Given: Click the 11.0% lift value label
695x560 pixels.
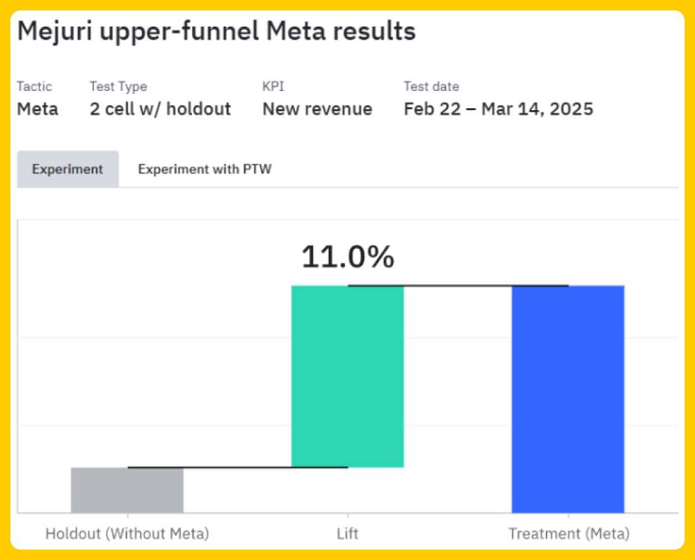Looking at the screenshot, I should [x=347, y=257].
